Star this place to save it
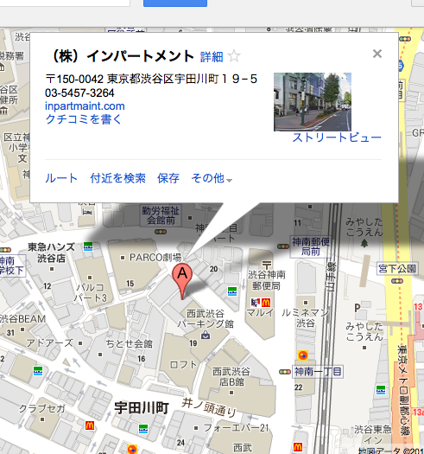 [x=234, y=56]
